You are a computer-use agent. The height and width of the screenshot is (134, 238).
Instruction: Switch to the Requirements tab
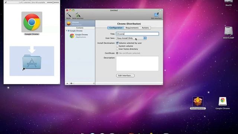[x=132, y=28]
